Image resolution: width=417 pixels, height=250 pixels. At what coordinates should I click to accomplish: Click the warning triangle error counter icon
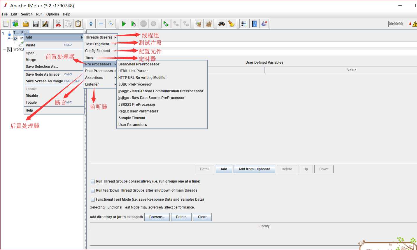click(x=414, y=24)
